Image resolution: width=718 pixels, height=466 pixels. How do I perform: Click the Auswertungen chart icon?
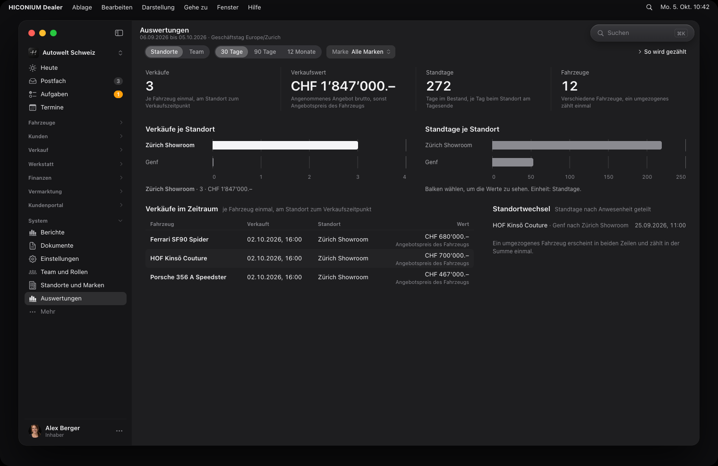(33, 299)
